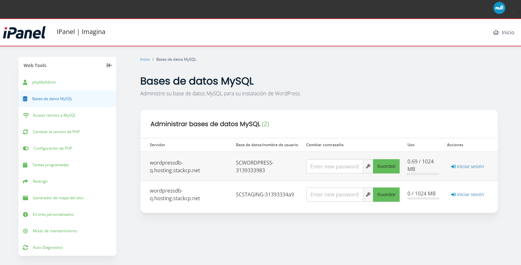Click the Auto Diagnostics sync icon
Screen dimensions: 521x265
tap(25, 248)
